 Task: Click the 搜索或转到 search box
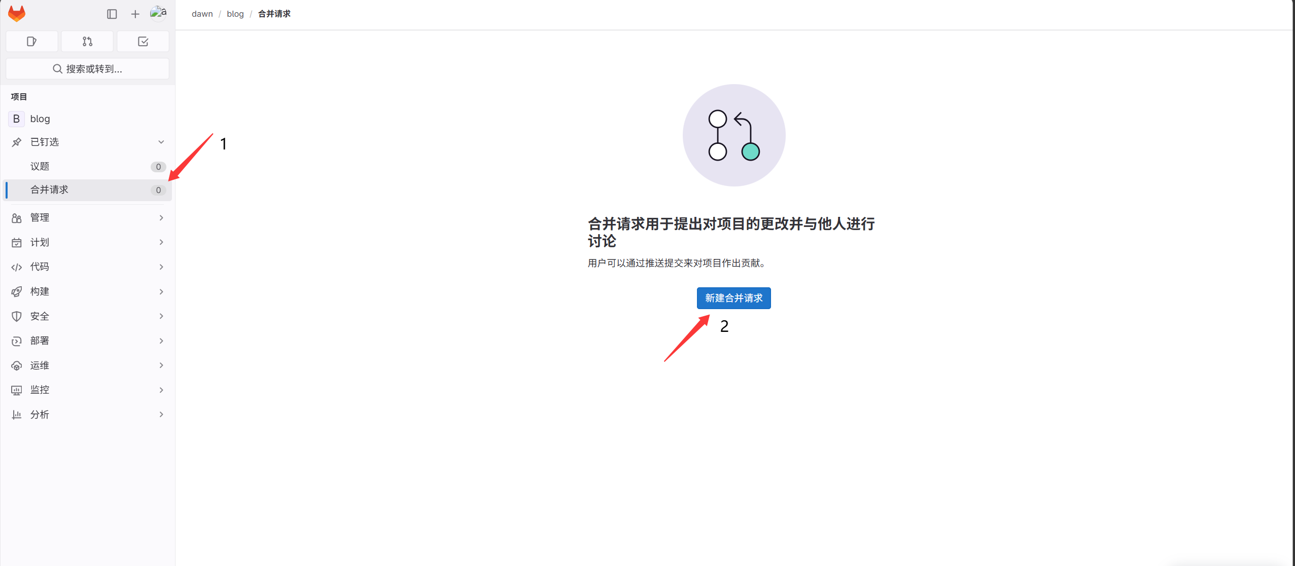pos(87,69)
